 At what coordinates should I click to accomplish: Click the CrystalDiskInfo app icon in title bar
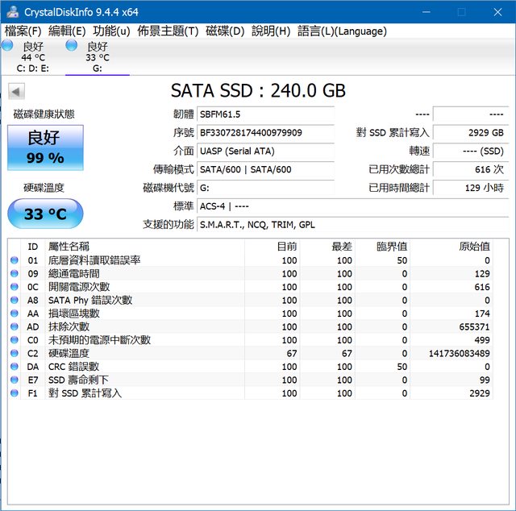pyautogui.click(x=11, y=12)
